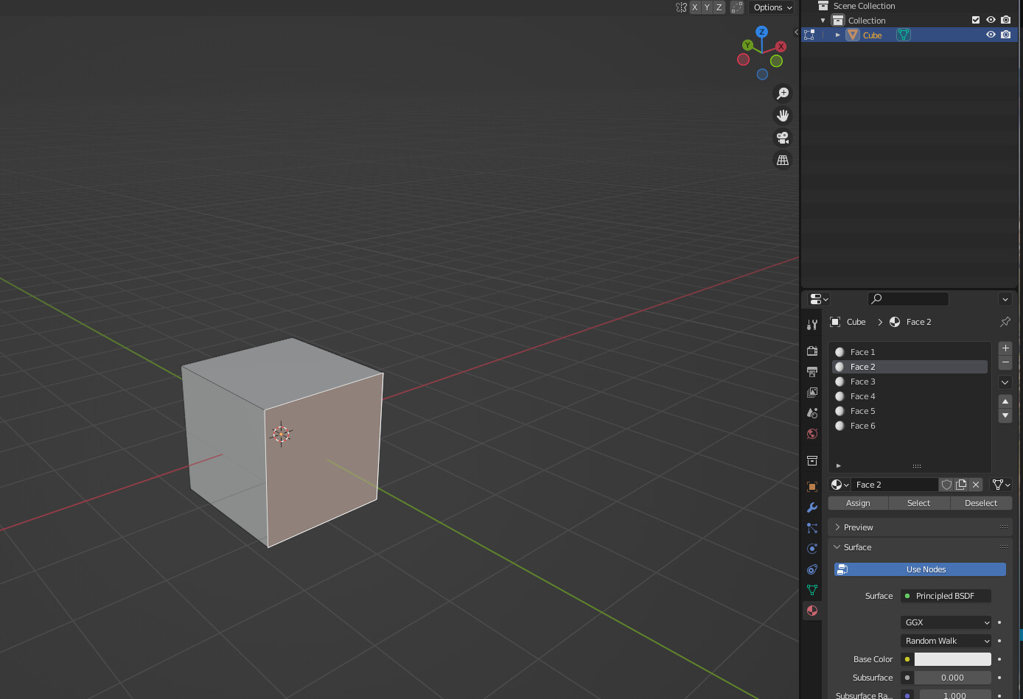This screenshot has height=699, width=1023.
Task: Toggle the Collection exclude checkbox
Action: pyautogui.click(x=975, y=19)
